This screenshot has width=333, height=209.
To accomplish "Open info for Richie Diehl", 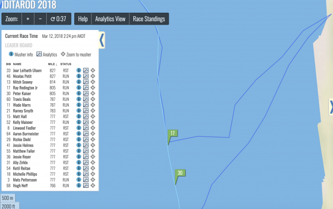I will [x=79, y=139].
